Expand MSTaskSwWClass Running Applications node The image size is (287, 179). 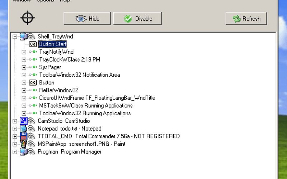point(24,106)
